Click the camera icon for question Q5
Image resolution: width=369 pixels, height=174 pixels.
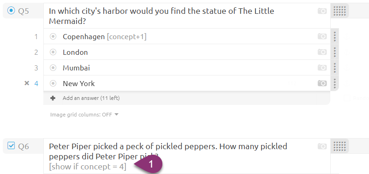pyautogui.click(x=322, y=11)
